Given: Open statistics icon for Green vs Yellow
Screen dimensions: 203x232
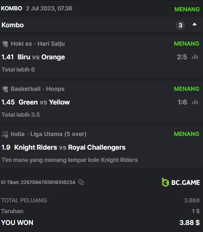Looking at the screenshot, I should point(195,102).
